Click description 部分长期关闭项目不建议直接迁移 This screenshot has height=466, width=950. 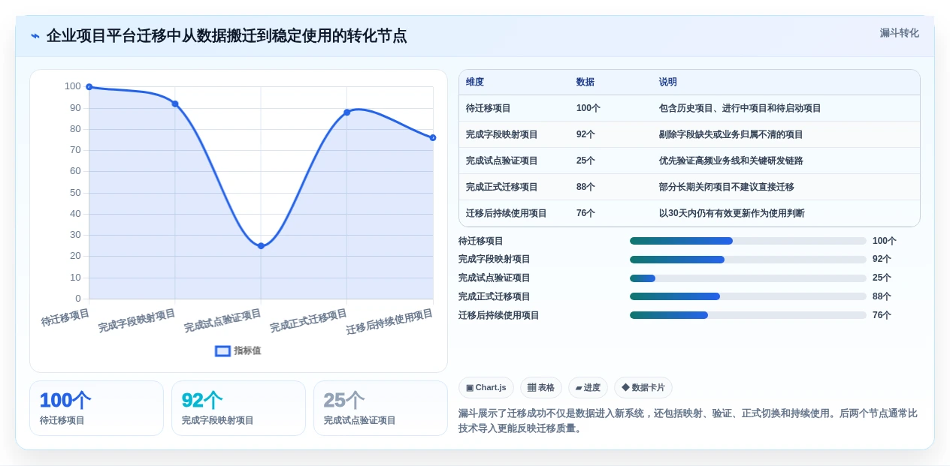[727, 187]
